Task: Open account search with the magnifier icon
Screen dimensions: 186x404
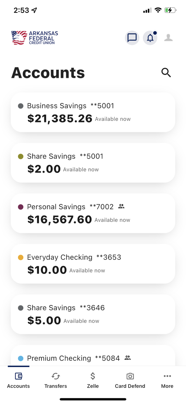Action: pyautogui.click(x=166, y=73)
